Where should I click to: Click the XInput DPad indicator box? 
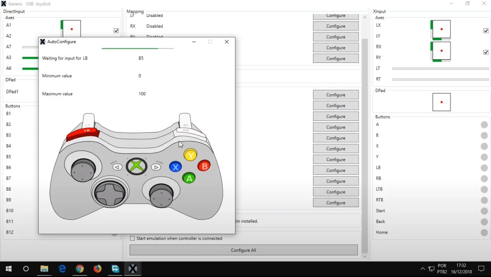pyautogui.click(x=442, y=102)
